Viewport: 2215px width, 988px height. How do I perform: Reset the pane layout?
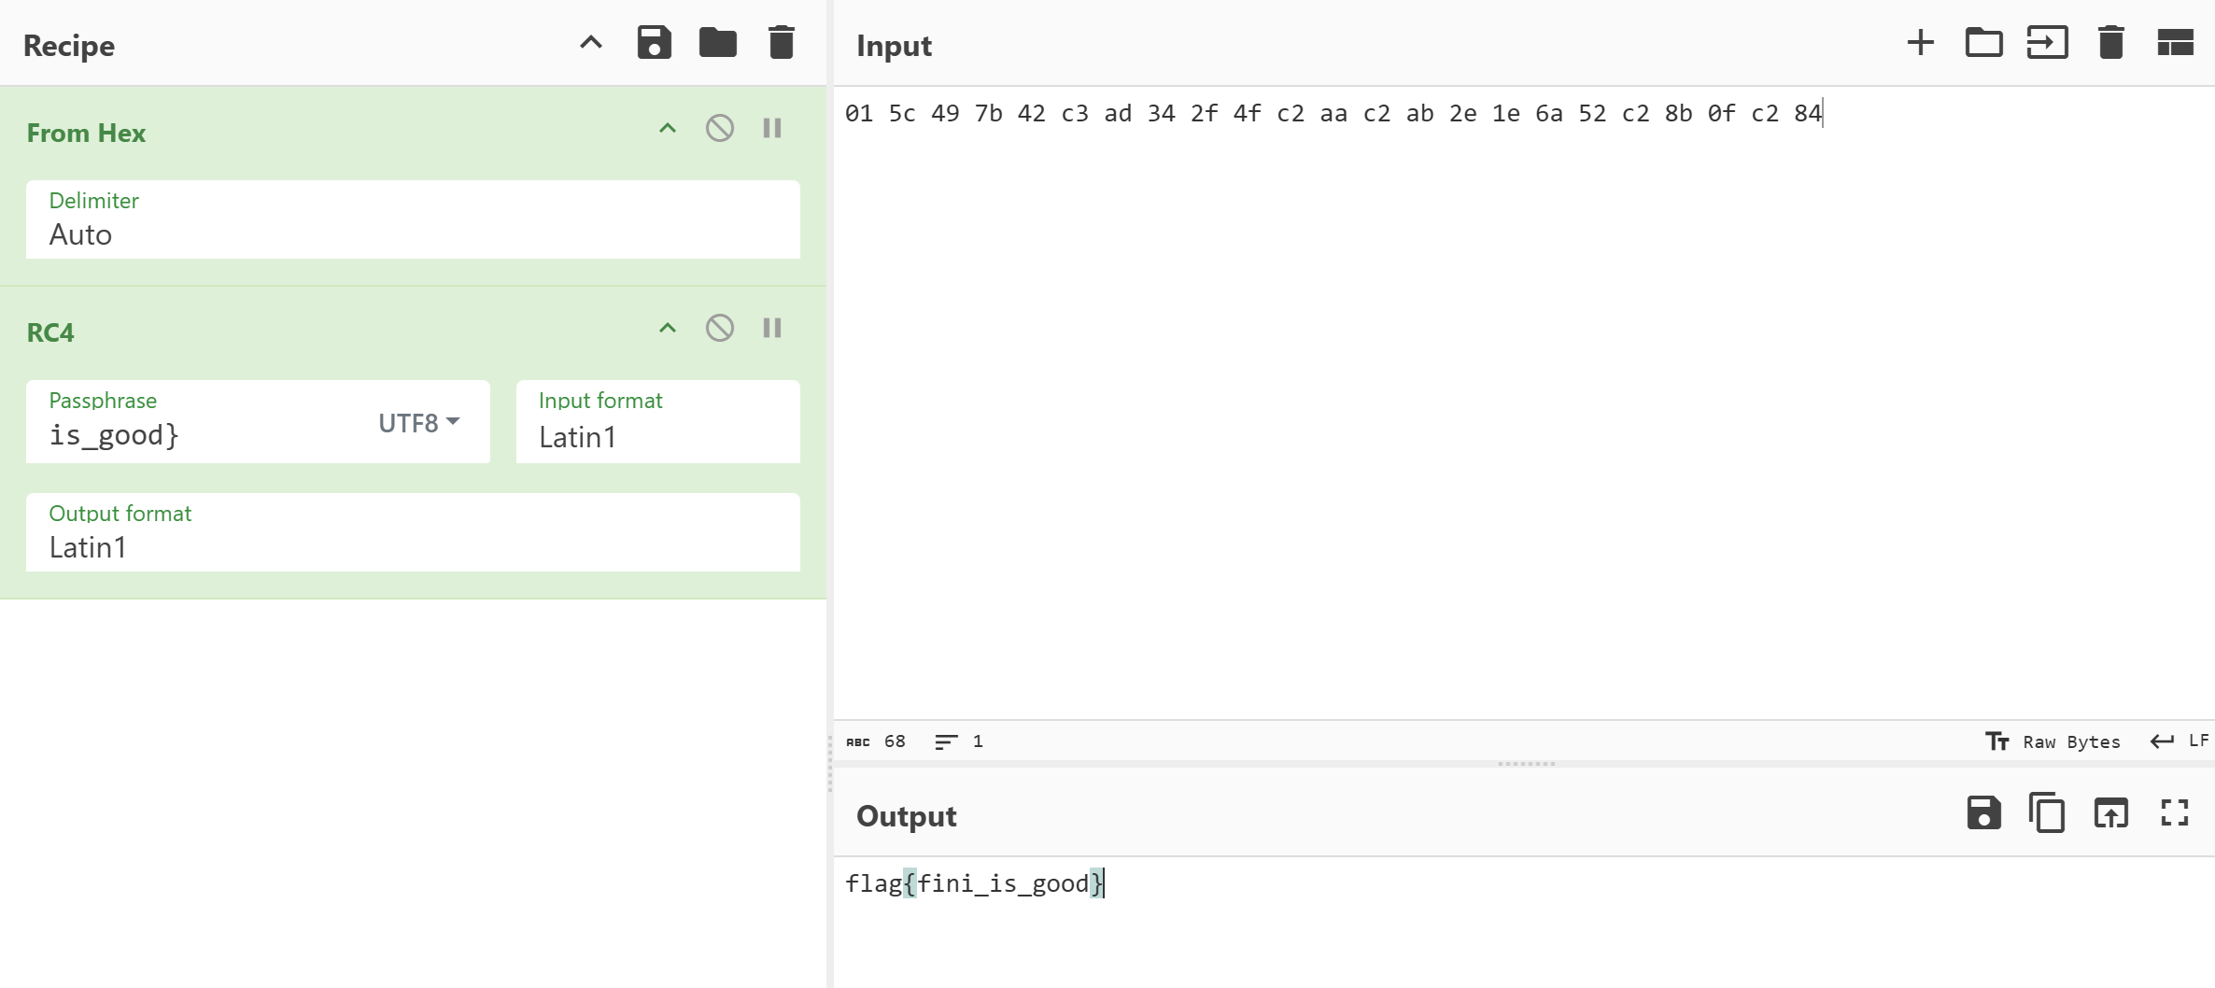coord(2174,43)
